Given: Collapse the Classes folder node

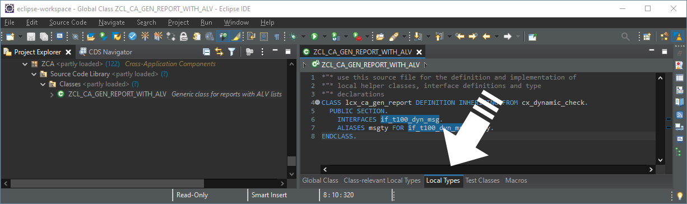Looking at the screenshot, I should pyautogui.click(x=43, y=84).
